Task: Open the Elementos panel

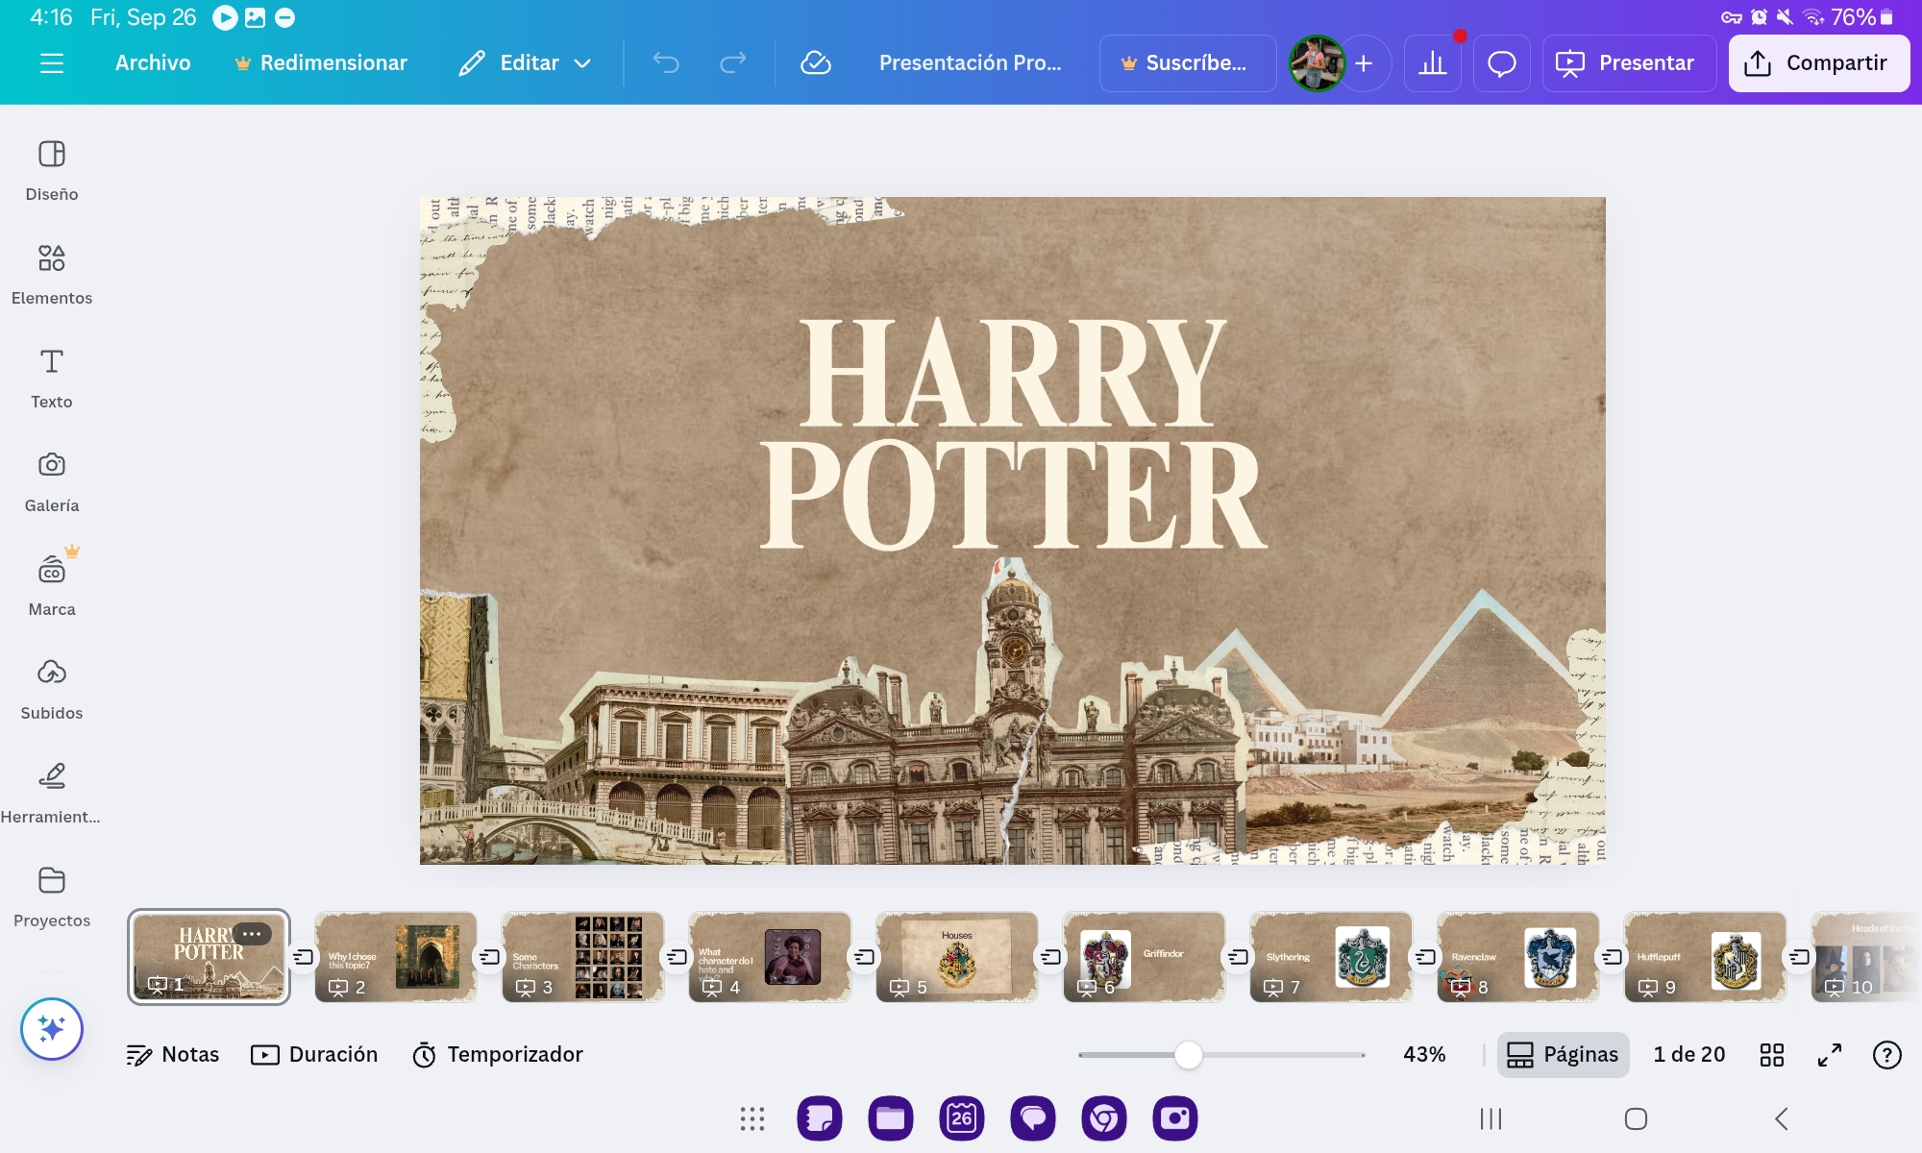Action: click(52, 274)
